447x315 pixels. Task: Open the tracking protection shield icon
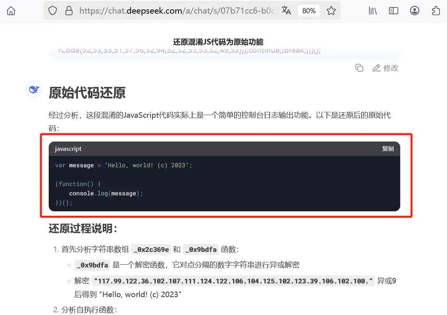[x=53, y=11]
